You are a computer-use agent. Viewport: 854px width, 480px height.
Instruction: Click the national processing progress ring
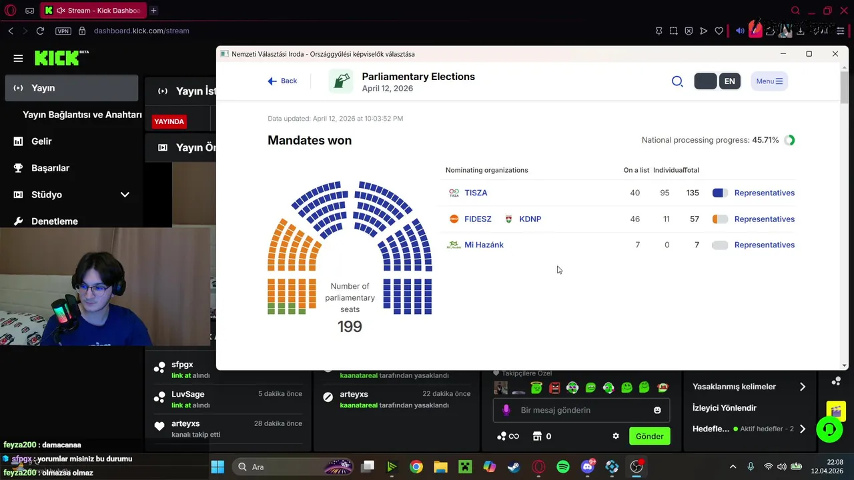tap(789, 140)
